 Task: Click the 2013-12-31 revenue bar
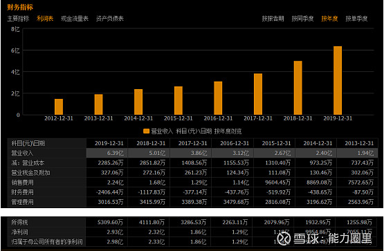coord(99,104)
